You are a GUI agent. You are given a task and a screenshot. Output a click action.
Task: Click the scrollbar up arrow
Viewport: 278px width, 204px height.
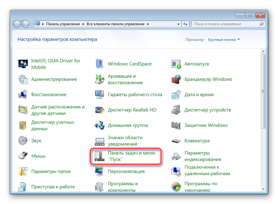click(x=263, y=51)
